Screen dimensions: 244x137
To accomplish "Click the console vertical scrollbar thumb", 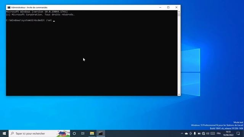I will (179, 15).
